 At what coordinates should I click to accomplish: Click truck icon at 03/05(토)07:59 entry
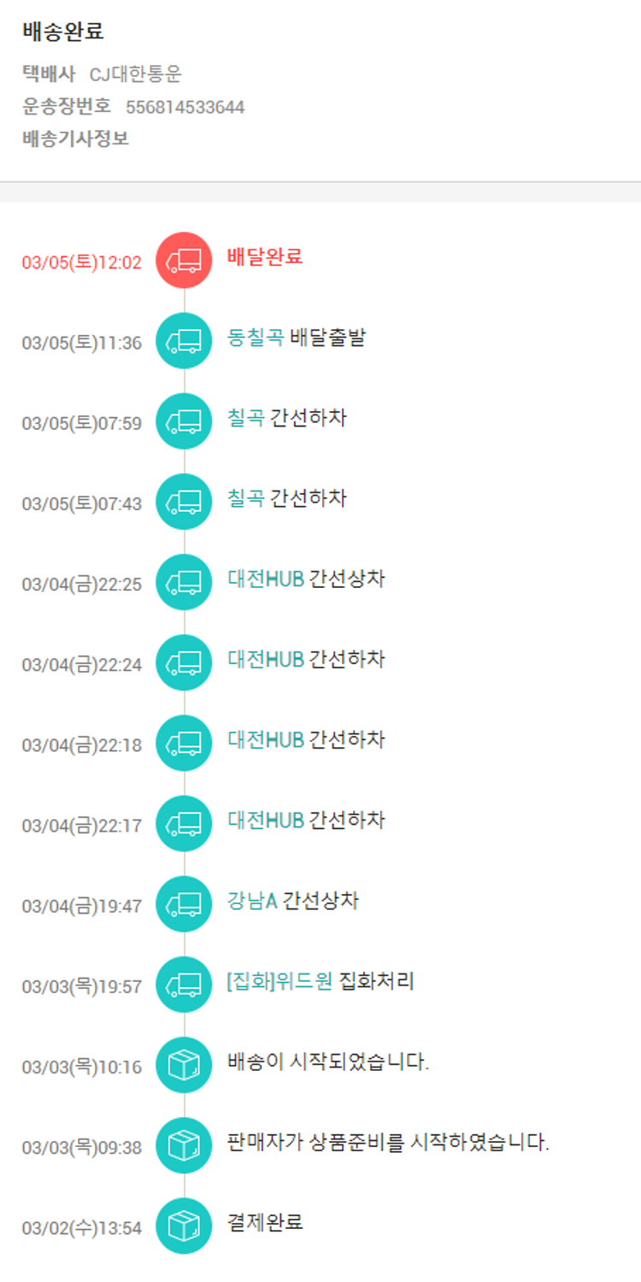point(184,421)
